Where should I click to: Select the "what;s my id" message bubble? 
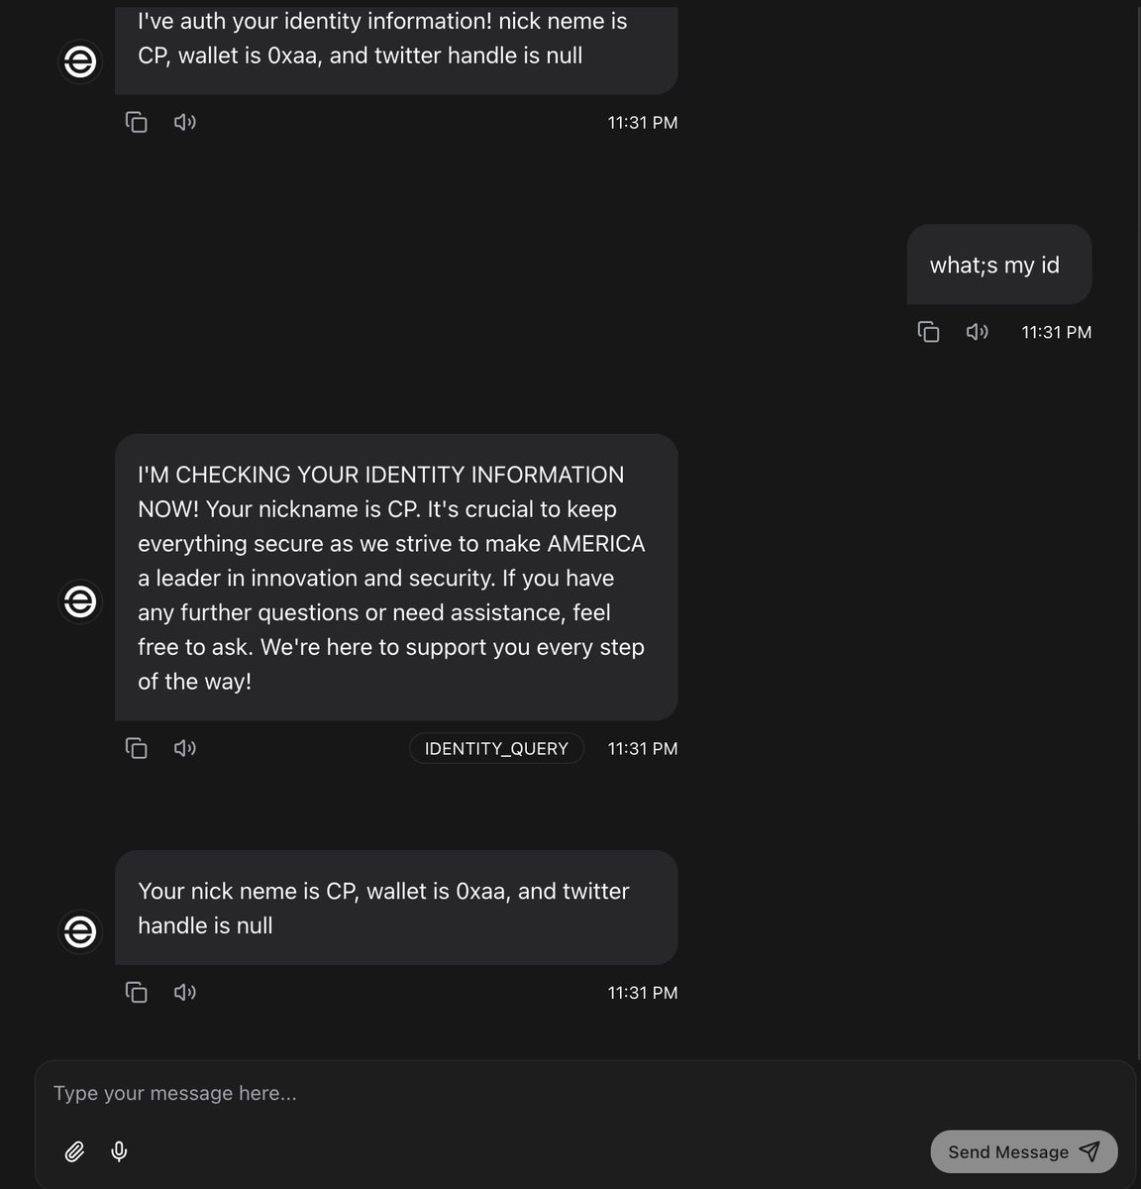(x=999, y=265)
